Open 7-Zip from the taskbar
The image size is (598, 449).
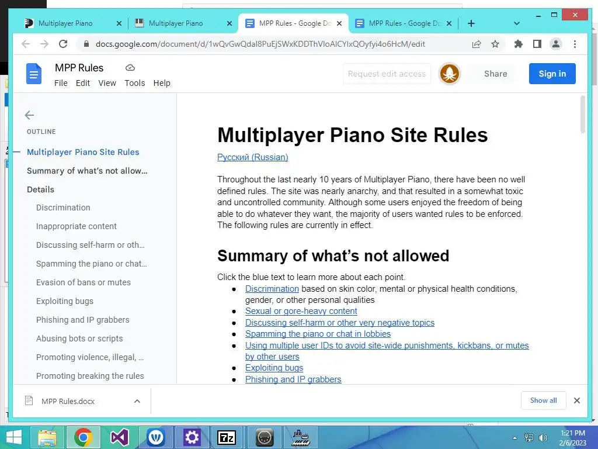227,437
